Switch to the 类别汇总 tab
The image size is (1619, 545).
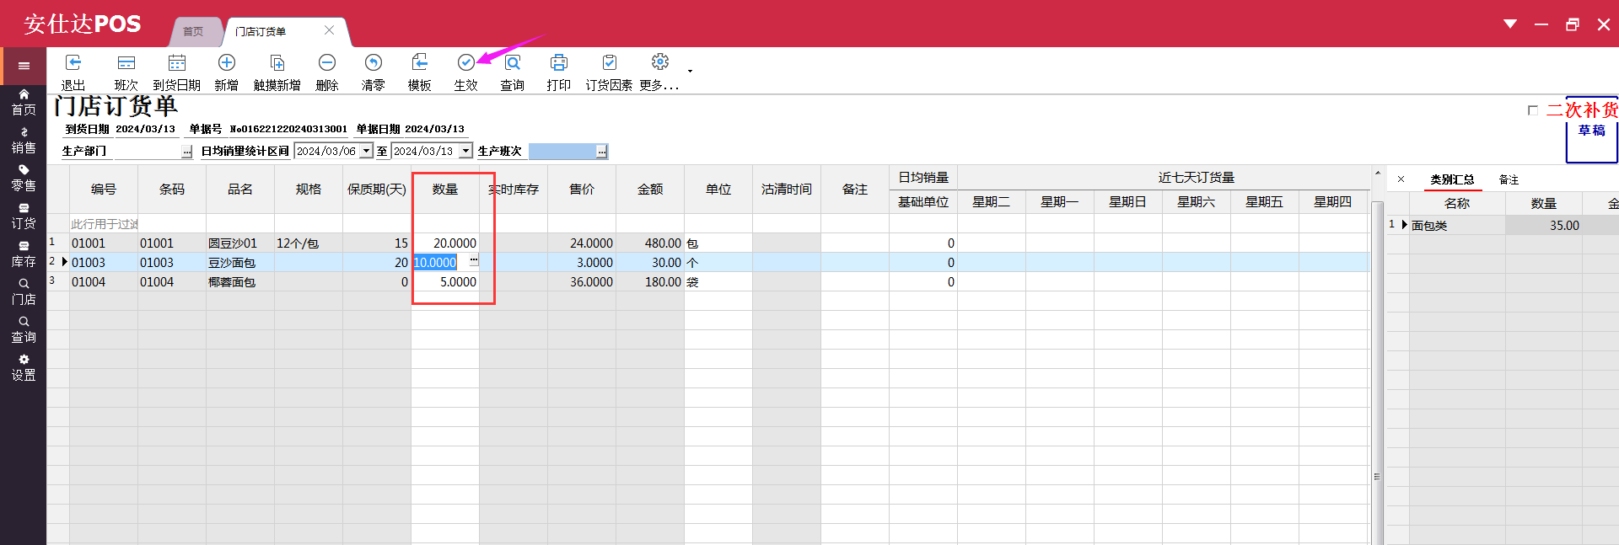(1452, 179)
